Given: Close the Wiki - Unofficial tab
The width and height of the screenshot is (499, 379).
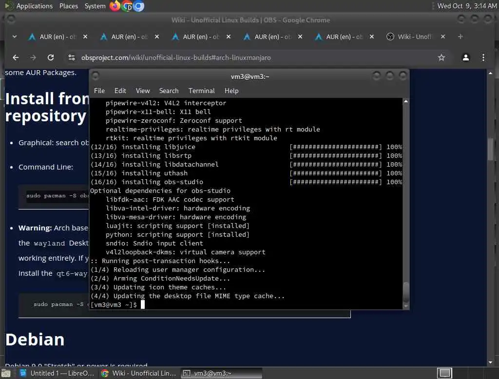Looking at the screenshot, I should (443, 37).
